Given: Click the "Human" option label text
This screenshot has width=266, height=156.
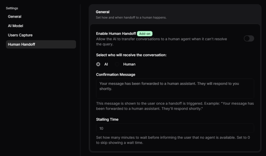Looking at the screenshot, I should point(129,64).
